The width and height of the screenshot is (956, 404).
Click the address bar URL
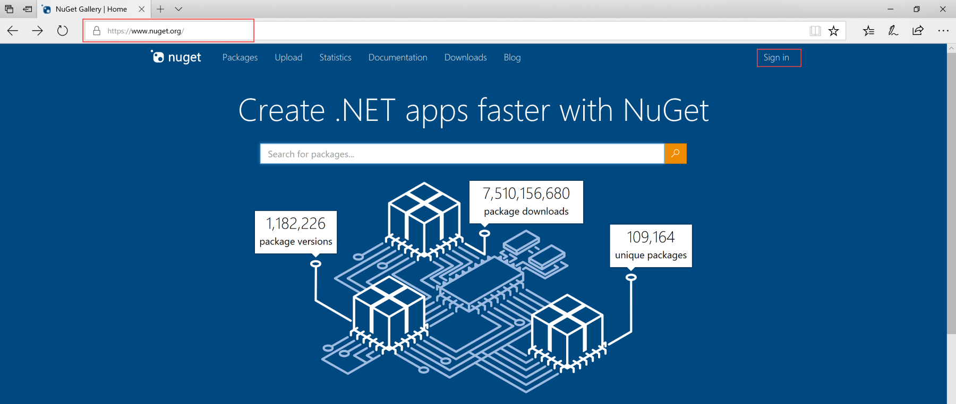[146, 31]
